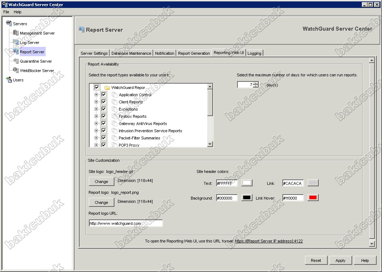This screenshot has height=272, width=382.
Task: Open the File menu
Action: tap(6, 12)
